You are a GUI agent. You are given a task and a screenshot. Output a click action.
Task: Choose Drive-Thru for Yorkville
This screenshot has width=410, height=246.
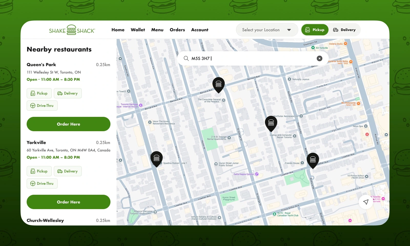(x=42, y=183)
